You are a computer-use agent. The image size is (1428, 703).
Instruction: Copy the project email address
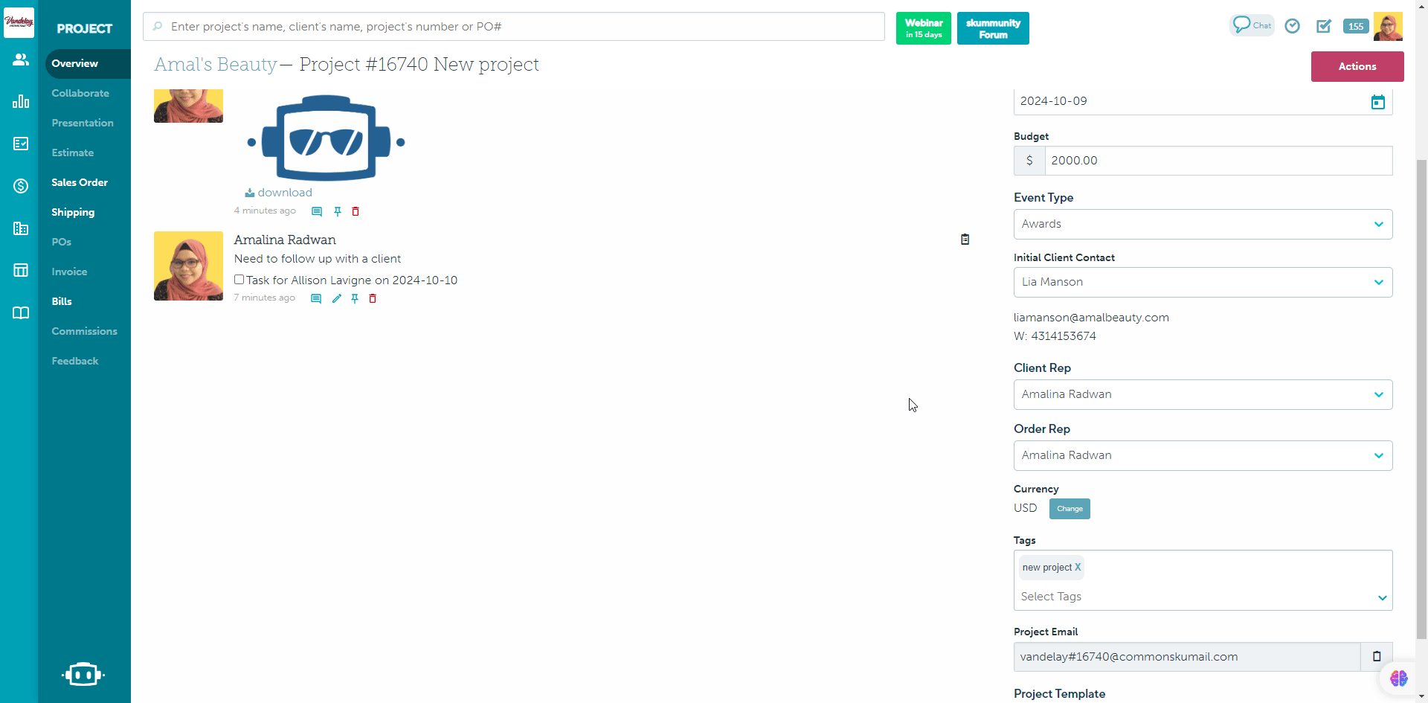click(1375, 656)
